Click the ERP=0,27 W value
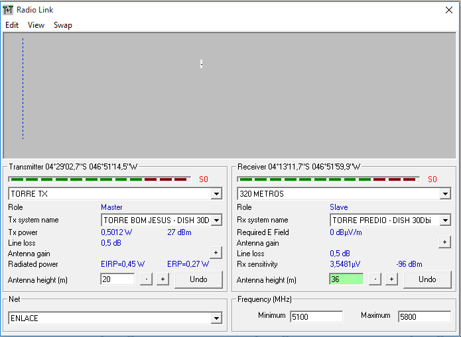This screenshot has width=461, height=337. pyautogui.click(x=188, y=264)
